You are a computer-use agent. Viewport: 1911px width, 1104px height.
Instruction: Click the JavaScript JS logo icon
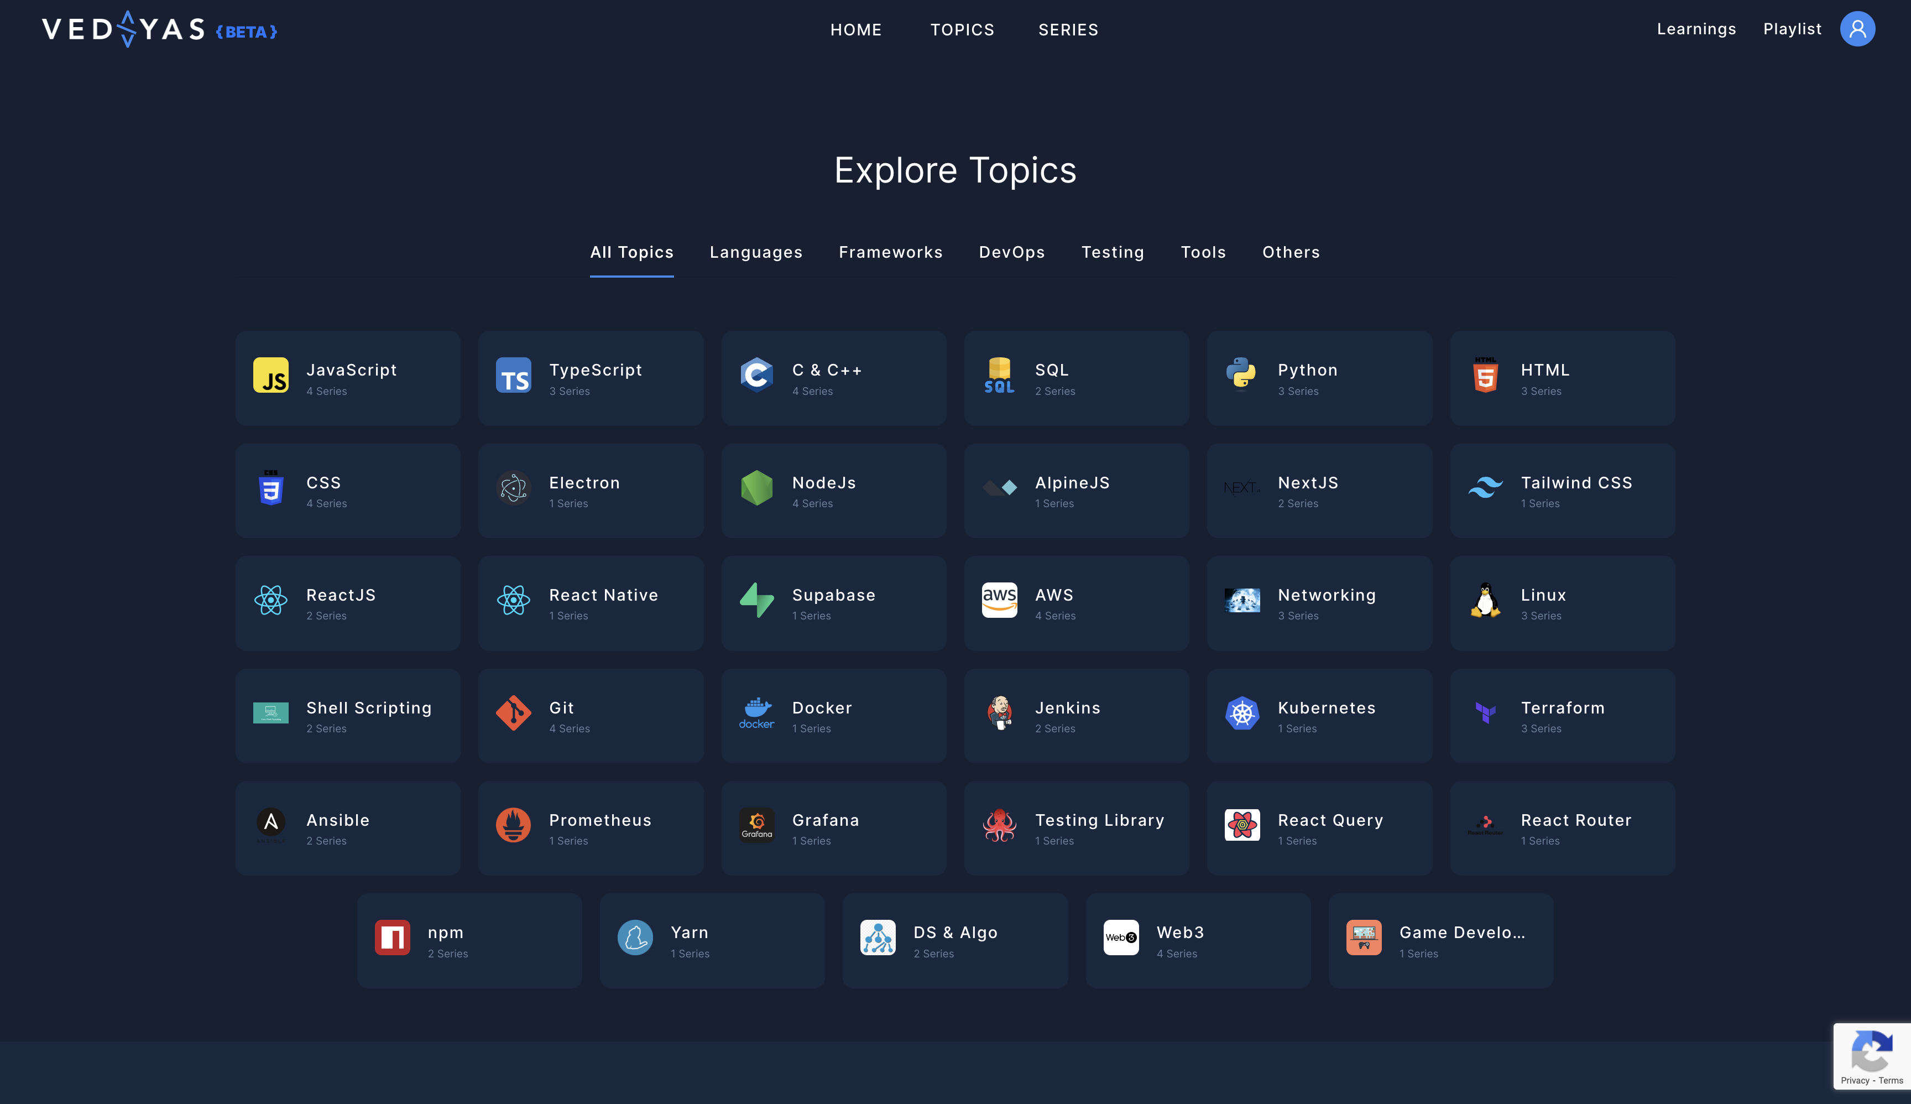270,376
